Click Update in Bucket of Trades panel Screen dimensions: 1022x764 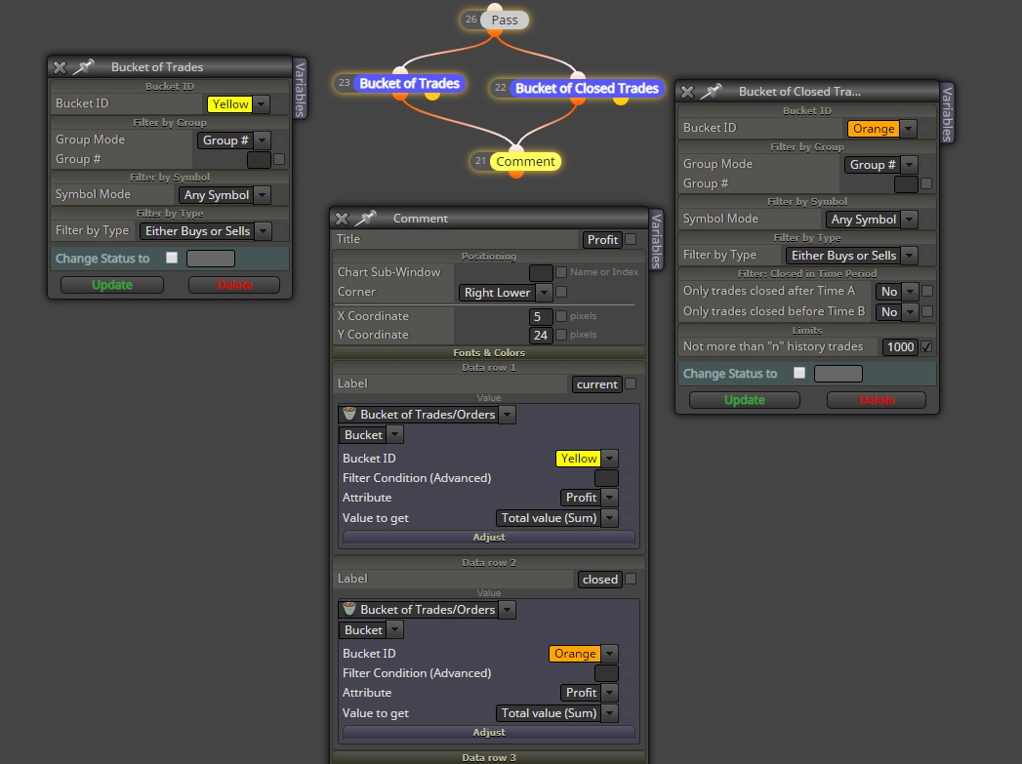tap(112, 285)
